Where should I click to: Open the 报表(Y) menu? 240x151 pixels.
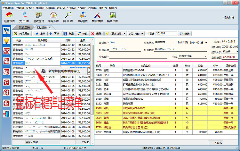(x=102, y=8)
